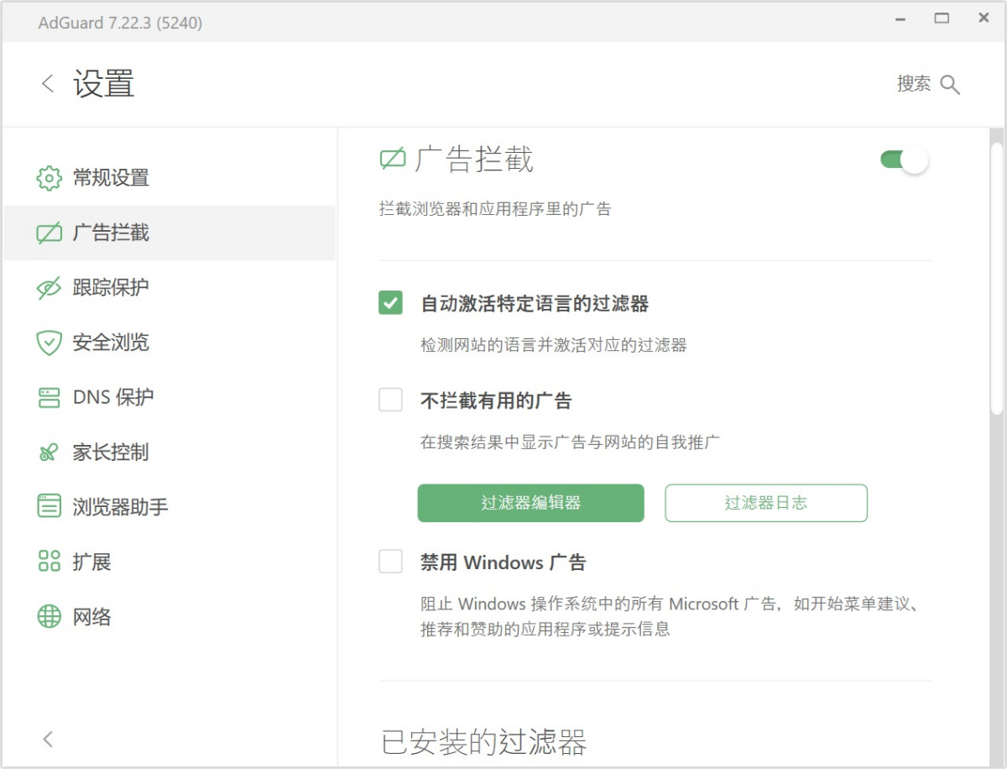Enable the 不拦截有用的广告 checkbox
The width and height of the screenshot is (1007, 769).
391,400
